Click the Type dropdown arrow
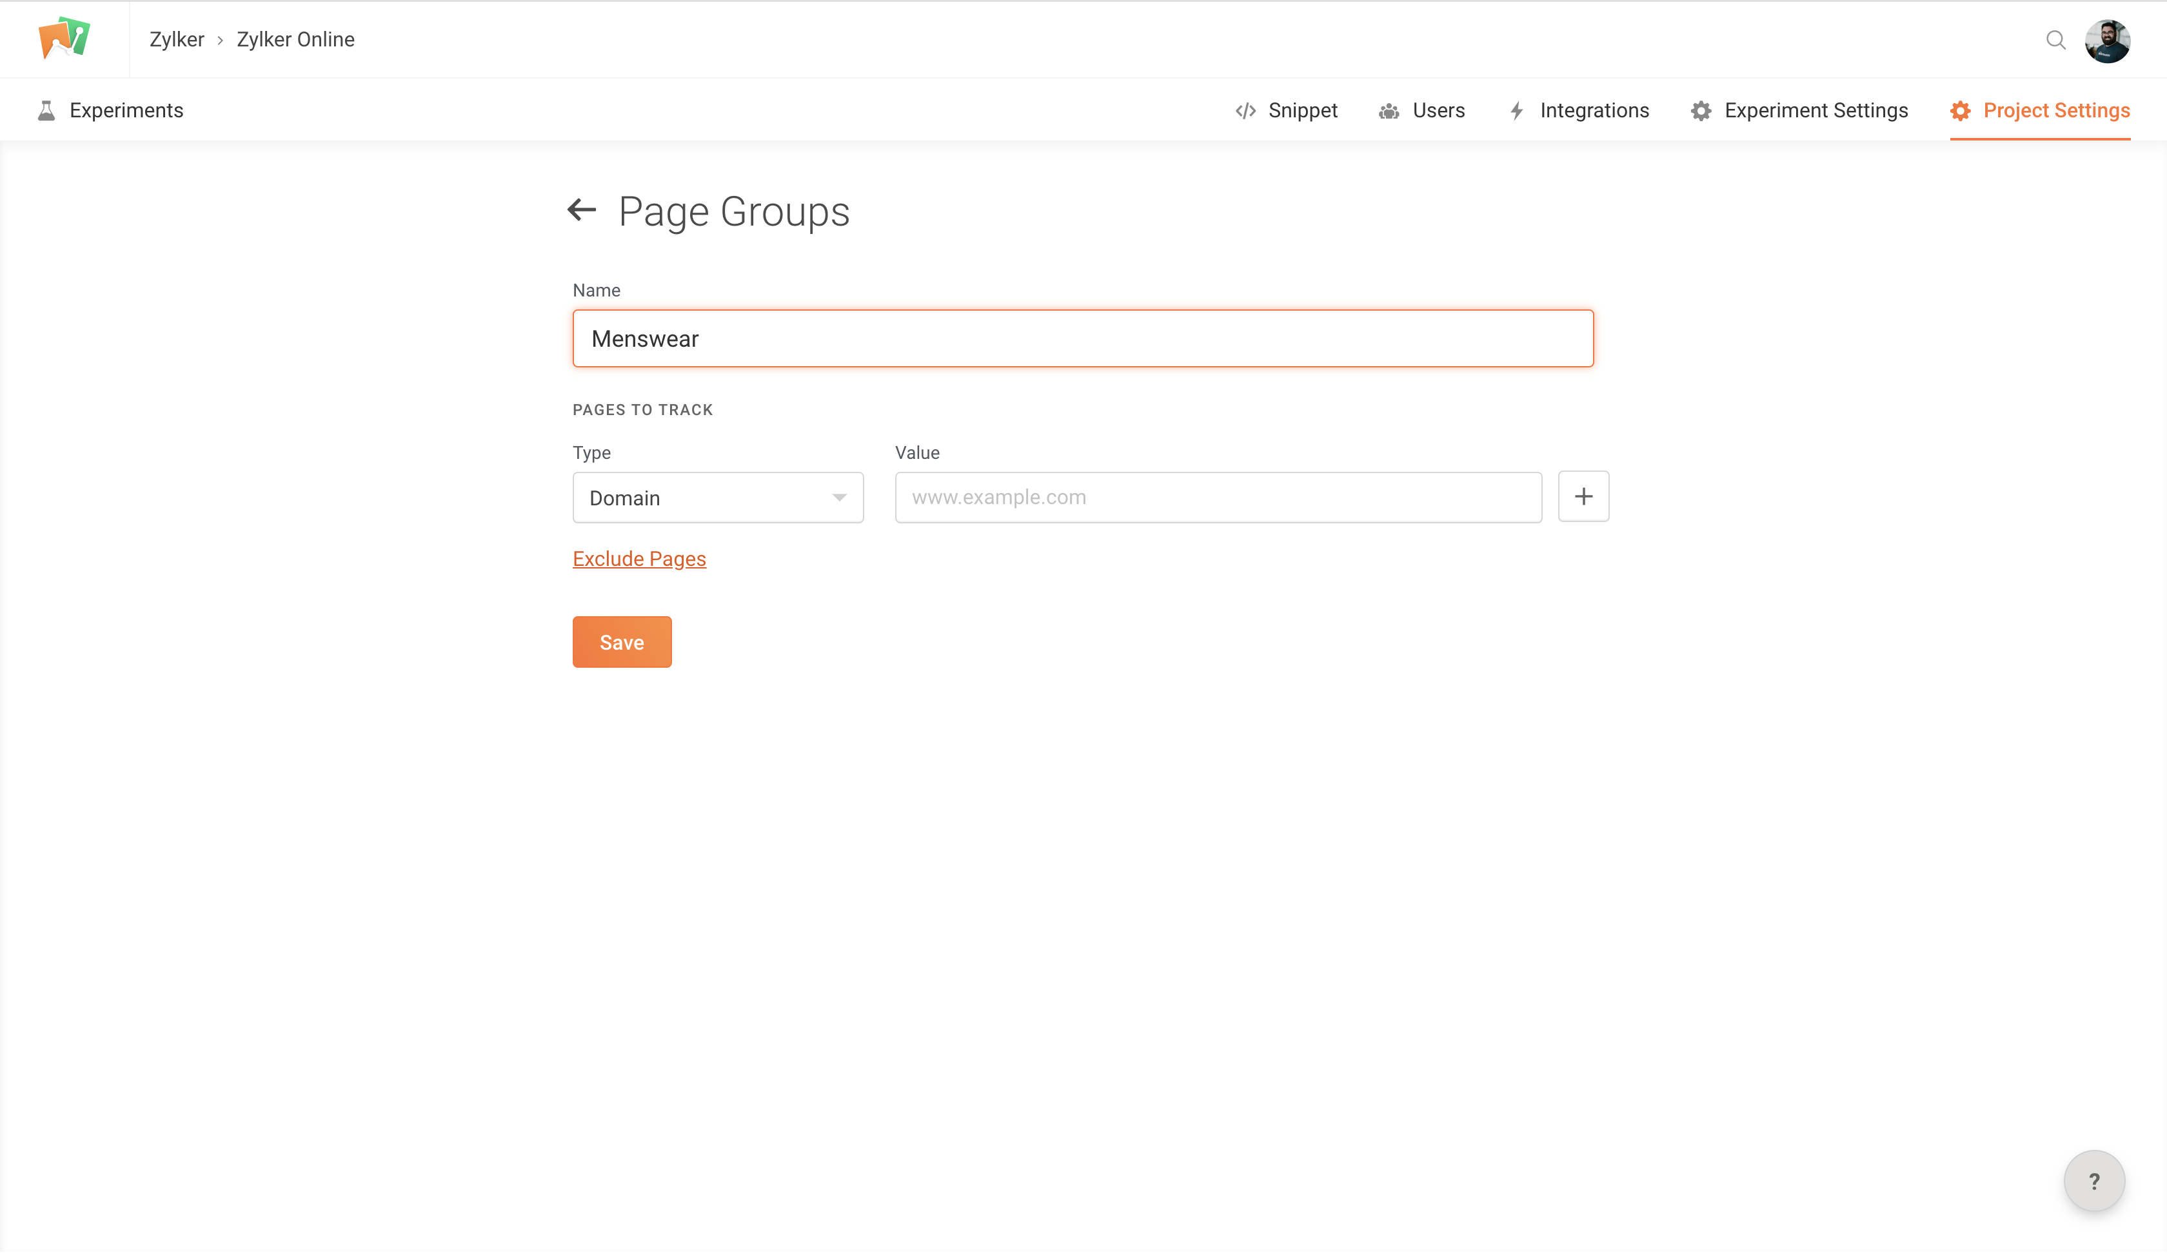The image size is (2167, 1253). (839, 498)
